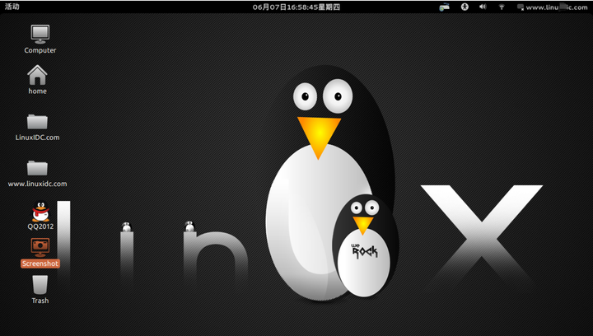Open the volume control icon

tap(483, 7)
